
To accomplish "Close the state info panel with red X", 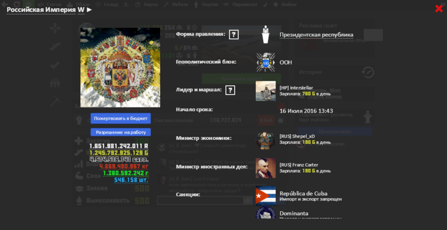I will (x=439, y=8).
